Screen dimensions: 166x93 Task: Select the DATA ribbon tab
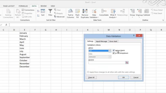[x=34, y=6]
